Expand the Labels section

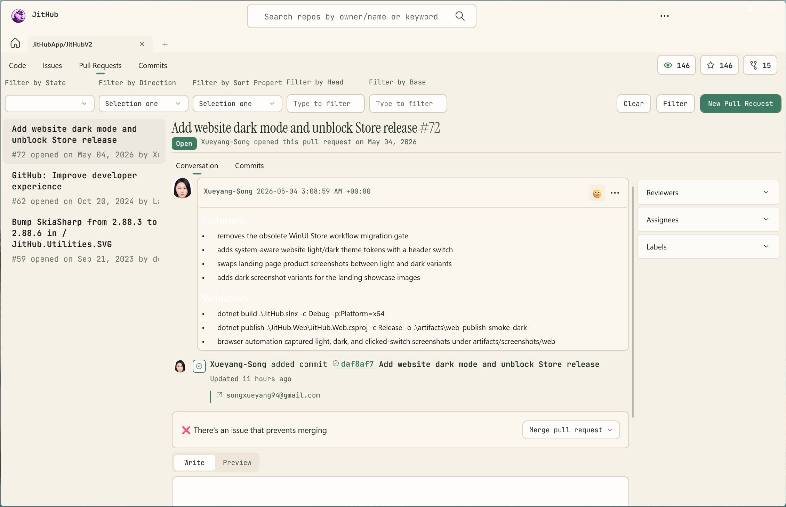[708, 246]
